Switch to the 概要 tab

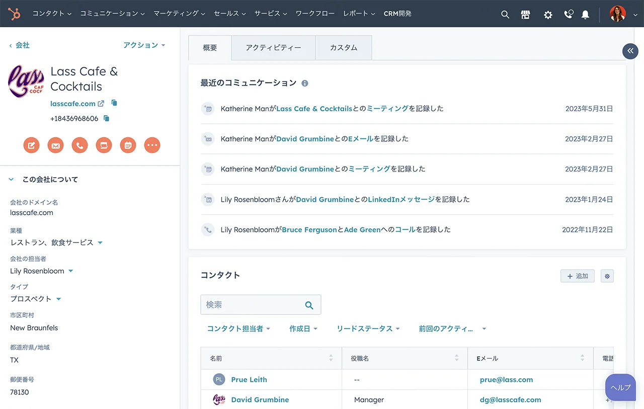[x=210, y=48]
